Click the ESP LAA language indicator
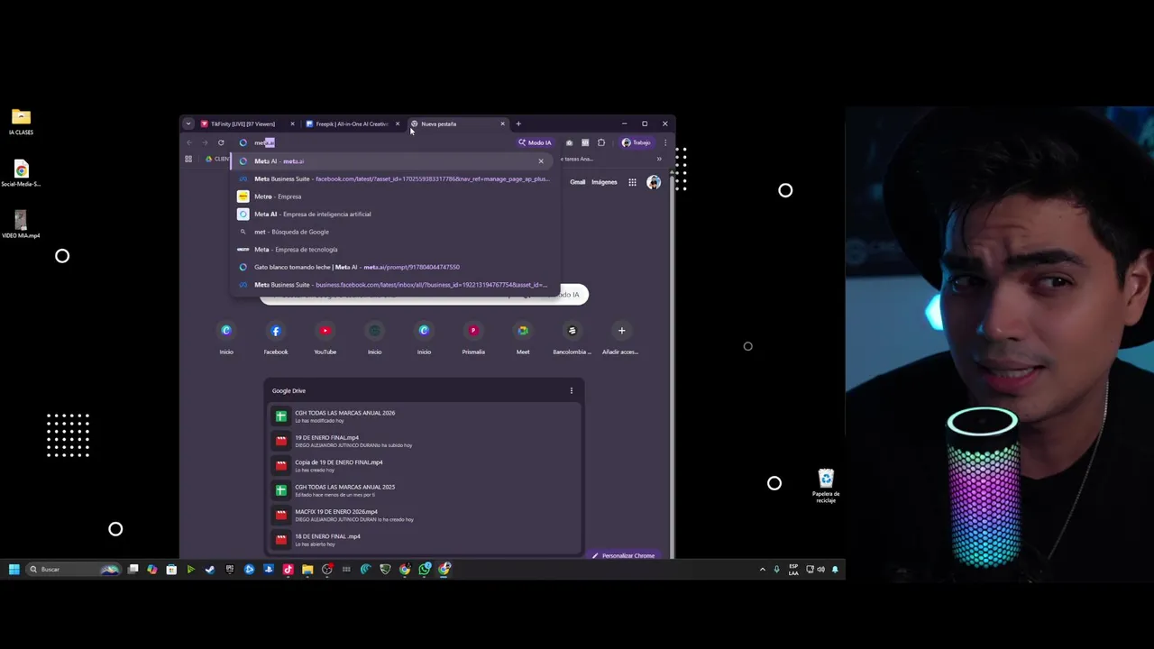The width and height of the screenshot is (1154, 649). (x=793, y=569)
